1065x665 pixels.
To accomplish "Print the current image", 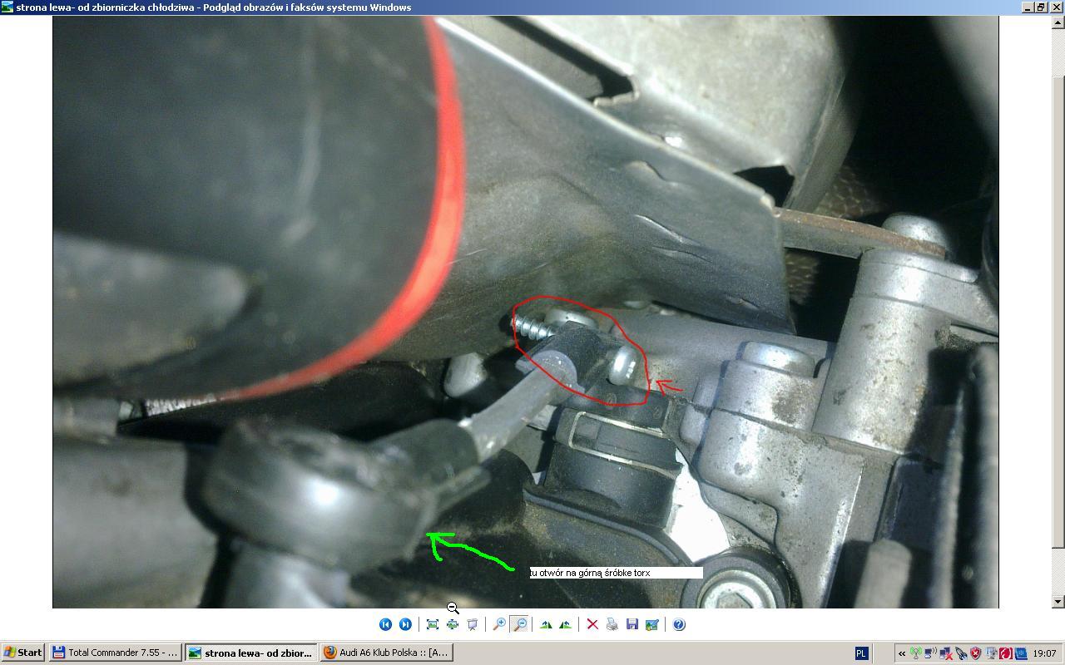I will pyautogui.click(x=612, y=624).
